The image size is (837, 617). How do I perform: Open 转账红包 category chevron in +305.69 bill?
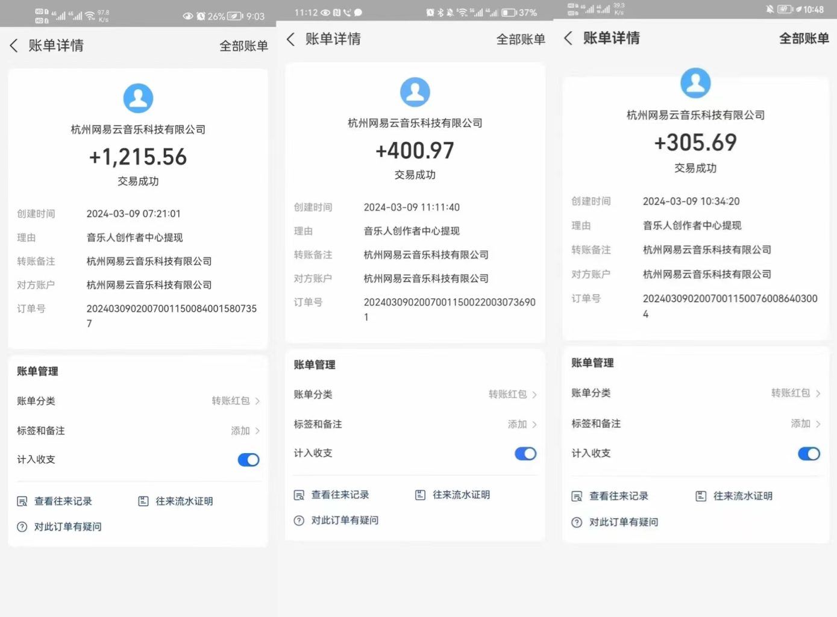818,393
